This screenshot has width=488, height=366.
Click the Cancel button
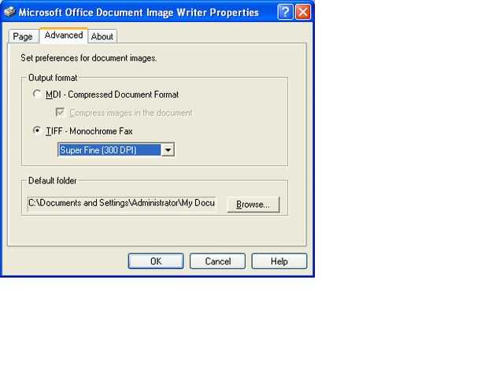(x=217, y=261)
